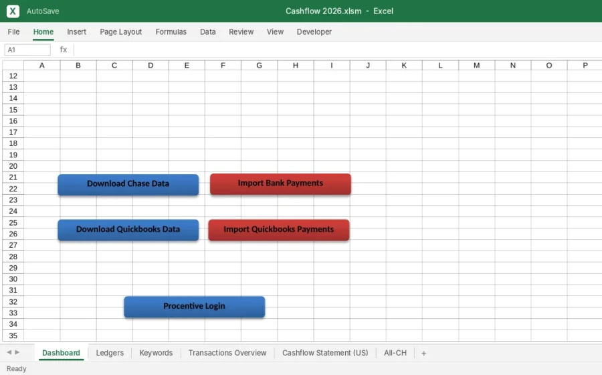This screenshot has width=602, height=375.
Task: Select column B header
Action: [78, 66]
